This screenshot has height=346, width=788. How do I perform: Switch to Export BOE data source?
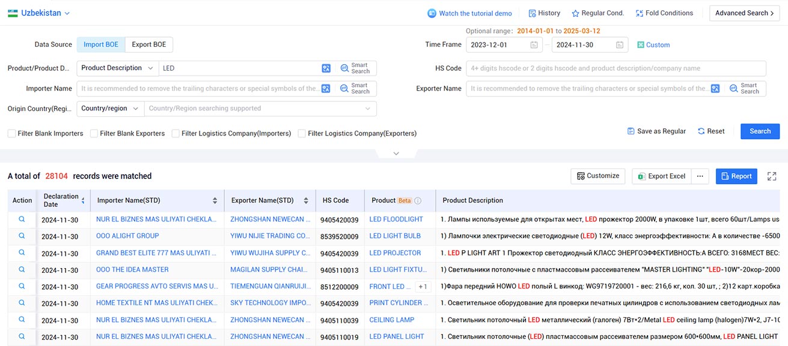click(149, 44)
